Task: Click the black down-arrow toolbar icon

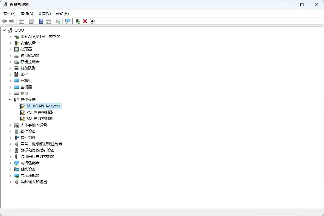Action: (x=92, y=21)
